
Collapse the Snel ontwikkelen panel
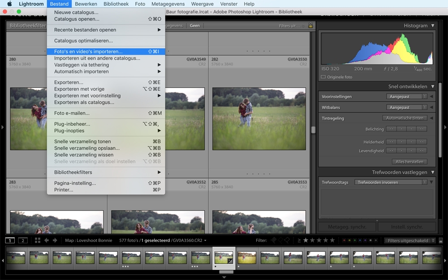(431, 86)
